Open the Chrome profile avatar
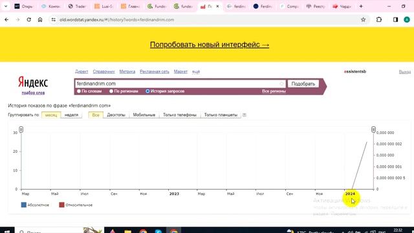This screenshot has width=414, height=233. click(x=407, y=19)
